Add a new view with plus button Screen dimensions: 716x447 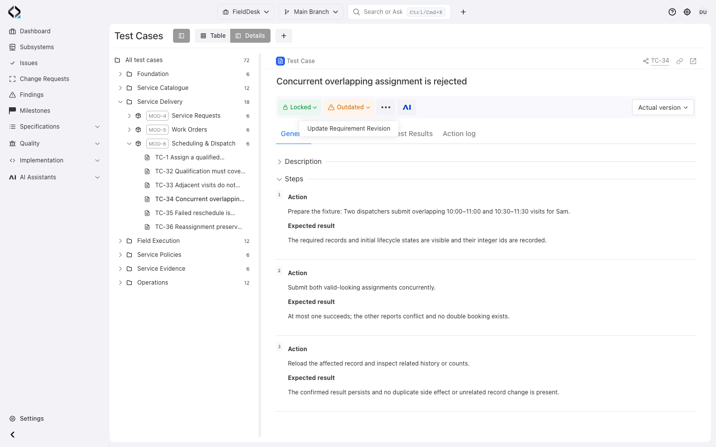[284, 36]
